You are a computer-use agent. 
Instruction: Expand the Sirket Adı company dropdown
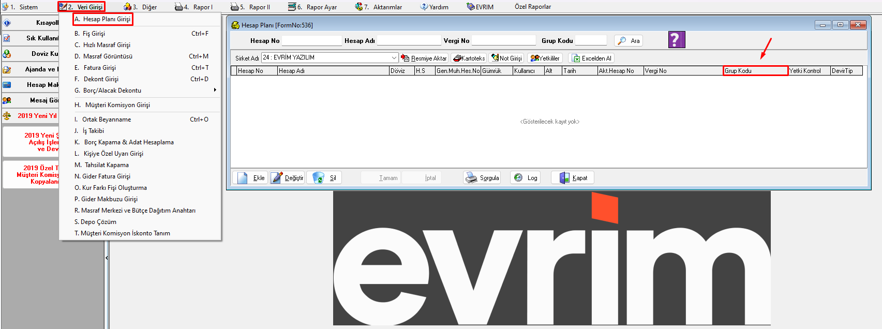click(x=394, y=57)
